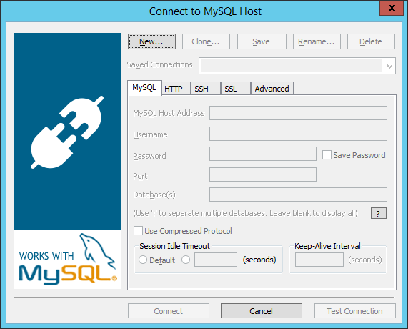This screenshot has width=408, height=329.
Task: Click the Test Connection button
Action: 355,311
